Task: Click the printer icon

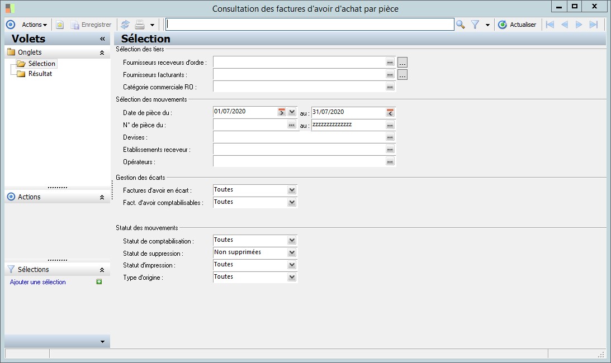Action: (x=140, y=25)
